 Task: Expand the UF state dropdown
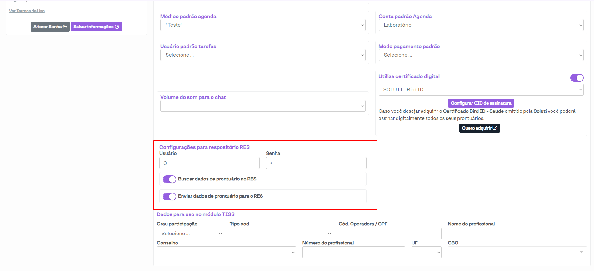[426, 252]
